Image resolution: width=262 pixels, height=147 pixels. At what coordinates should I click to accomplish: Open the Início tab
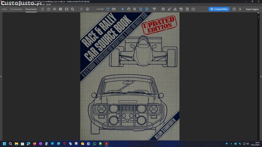(x=4, y=9)
